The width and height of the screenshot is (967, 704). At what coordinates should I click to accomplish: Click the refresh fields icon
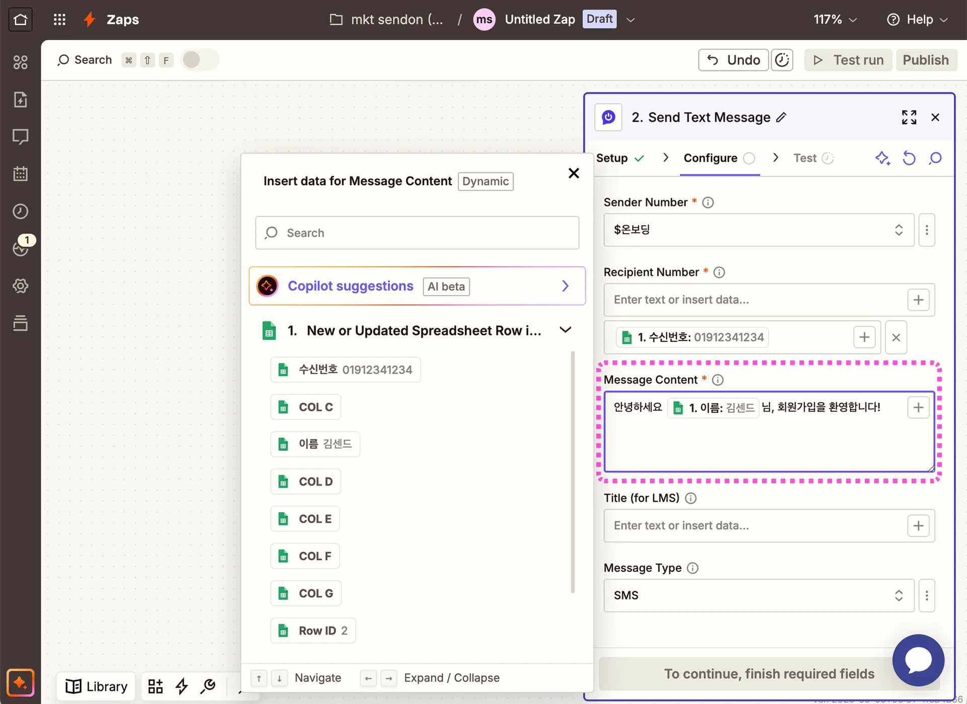coord(909,158)
